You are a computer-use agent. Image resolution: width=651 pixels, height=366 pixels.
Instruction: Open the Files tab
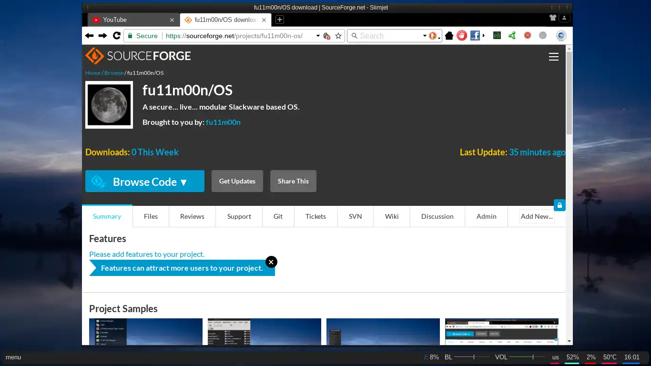[151, 216]
